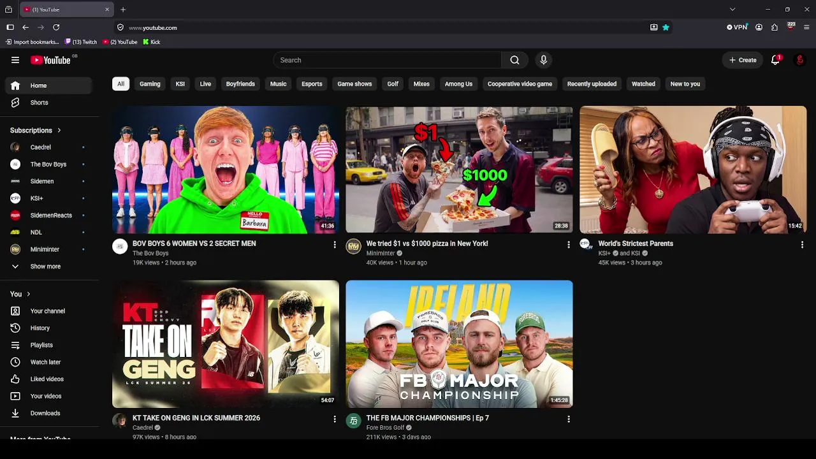Open a new browser tab

coord(123,10)
